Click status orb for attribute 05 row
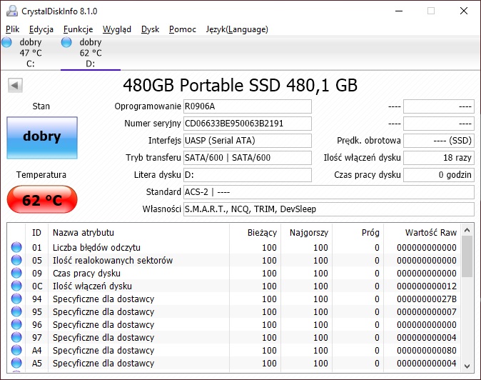 [16, 261]
